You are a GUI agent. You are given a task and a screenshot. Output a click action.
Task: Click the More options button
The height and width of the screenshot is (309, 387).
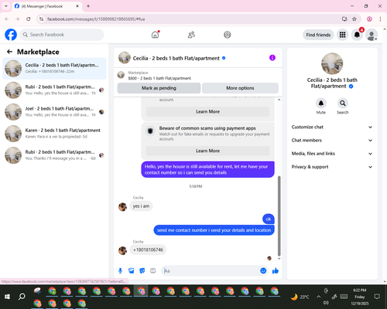240,88
